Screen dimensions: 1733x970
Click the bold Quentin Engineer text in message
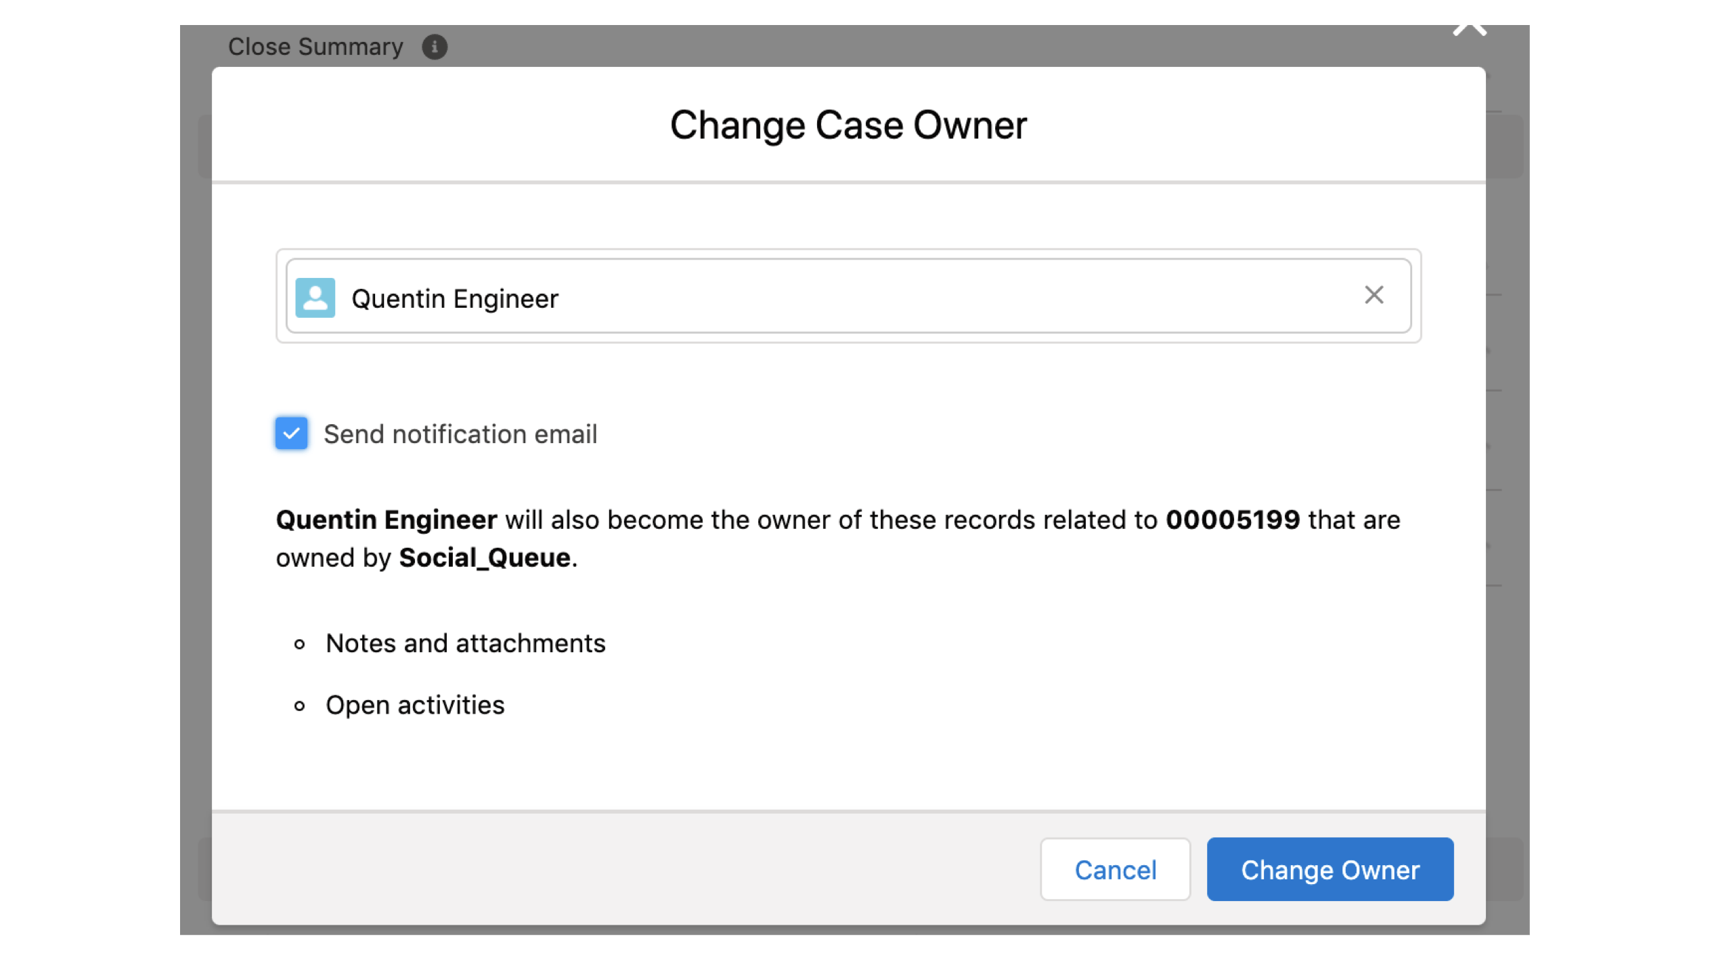pyautogui.click(x=386, y=519)
